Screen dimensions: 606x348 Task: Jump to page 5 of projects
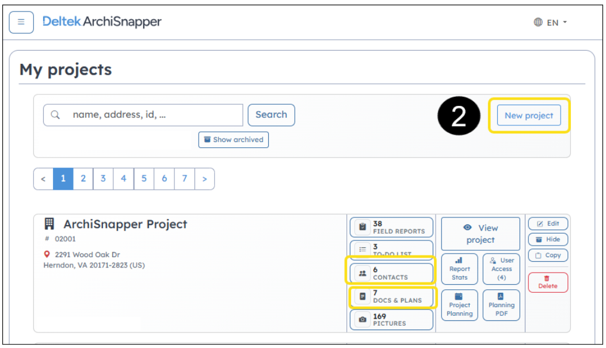(x=144, y=179)
